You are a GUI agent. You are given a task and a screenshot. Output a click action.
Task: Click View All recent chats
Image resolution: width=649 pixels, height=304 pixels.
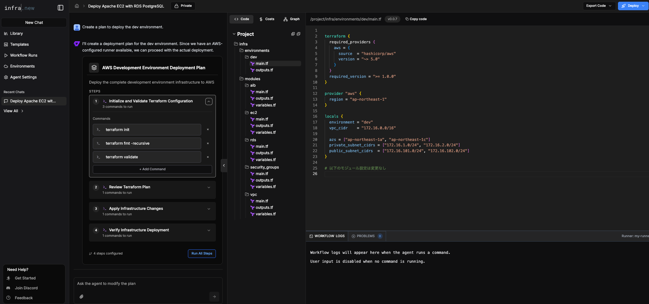coord(14,111)
